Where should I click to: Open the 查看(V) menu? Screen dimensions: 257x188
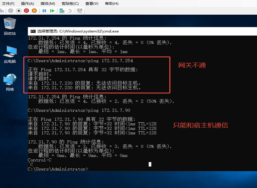tap(92, 3)
